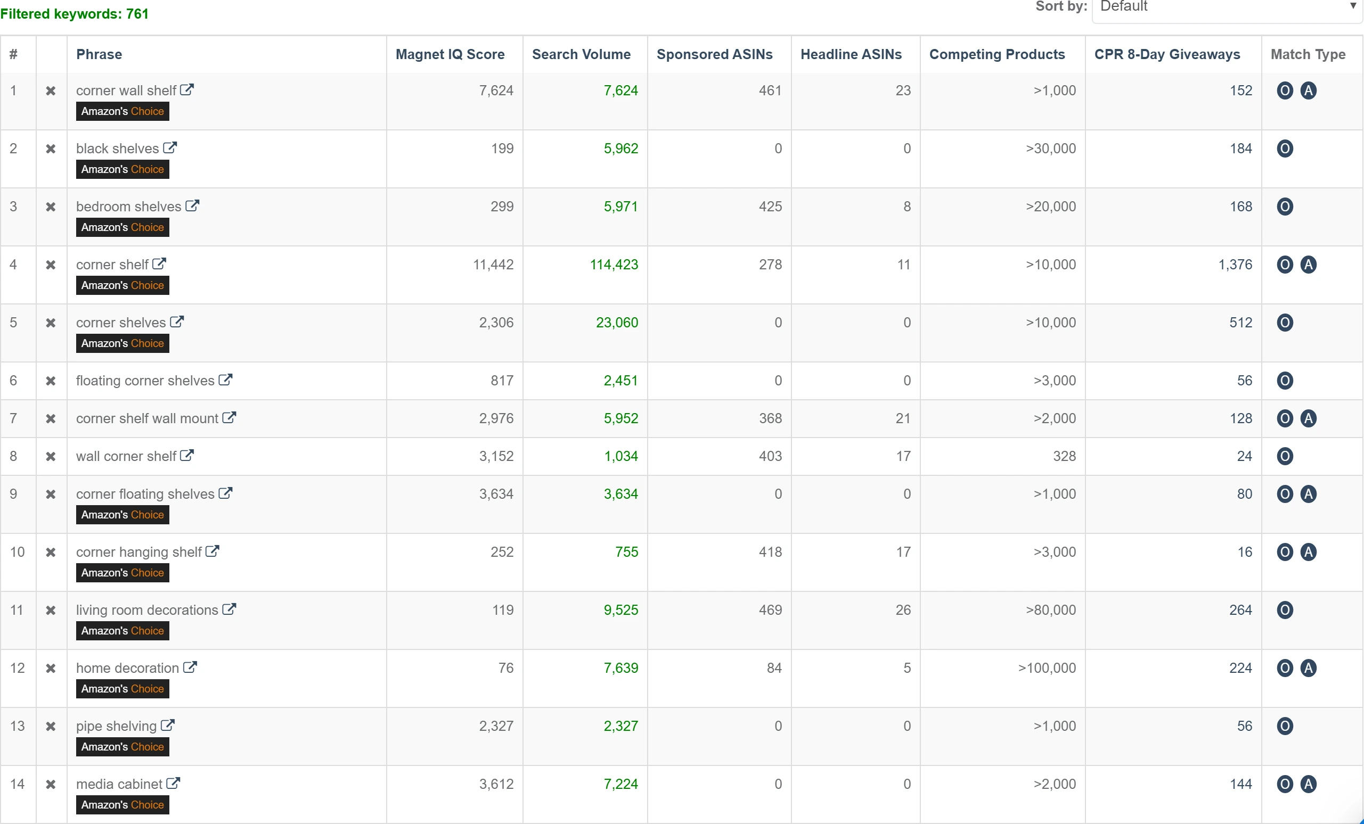Click the search volume 114,423 value
The image size is (1364, 824).
[x=614, y=265]
